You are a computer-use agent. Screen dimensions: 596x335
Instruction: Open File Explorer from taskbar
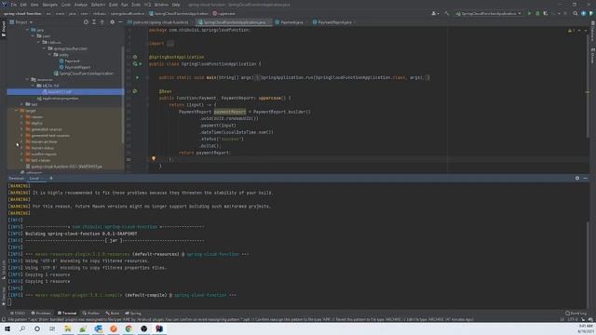click(x=68, y=328)
